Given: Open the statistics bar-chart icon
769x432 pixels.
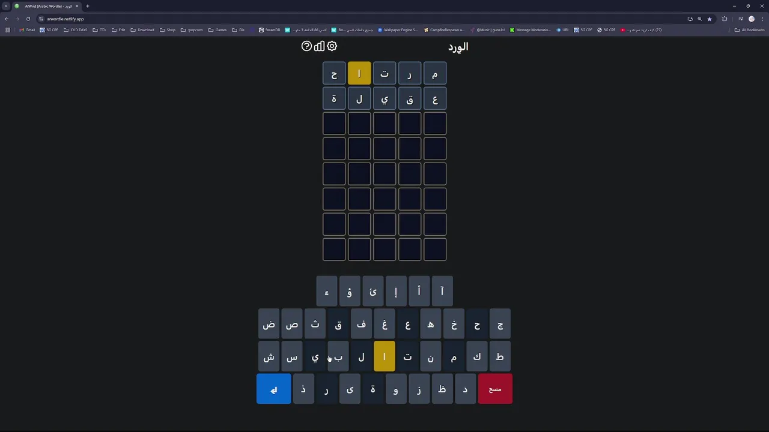Looking at the screenshot, I should (x=319, y=46).
